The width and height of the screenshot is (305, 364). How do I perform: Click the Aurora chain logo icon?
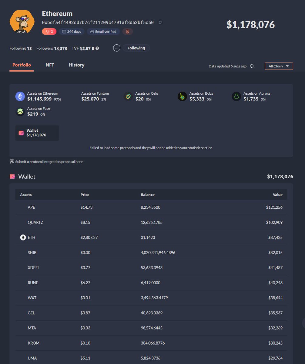point(236,96)
